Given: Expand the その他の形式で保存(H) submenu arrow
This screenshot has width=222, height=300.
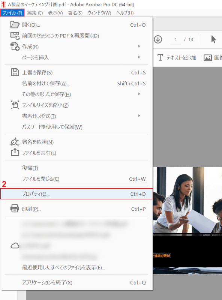Looking at the screenshot, I should click(x=139, y=94).
